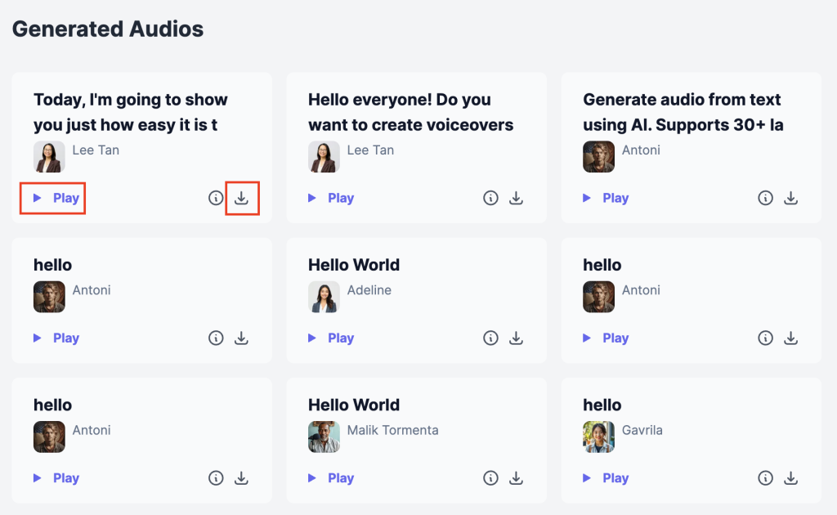Download Malik Tormenta's "Hello World" audio
Image resolution: width=837 pixels, height=515 pixels.
pyautogui.click(x=516, y=478)
